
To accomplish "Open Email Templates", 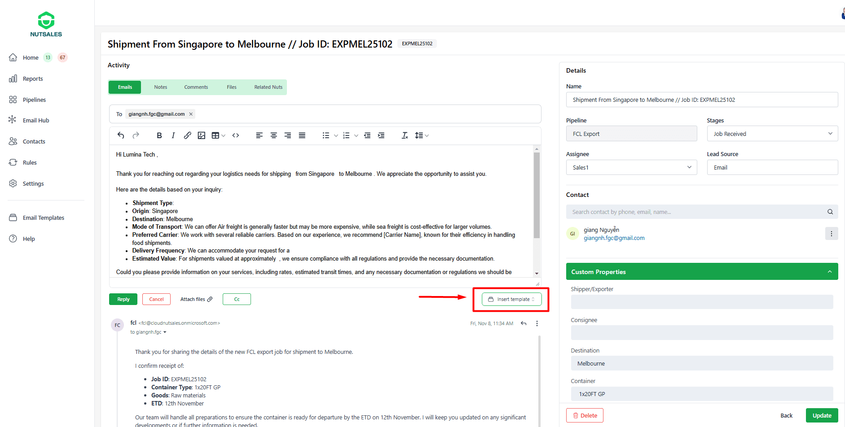I will [44, 218].
